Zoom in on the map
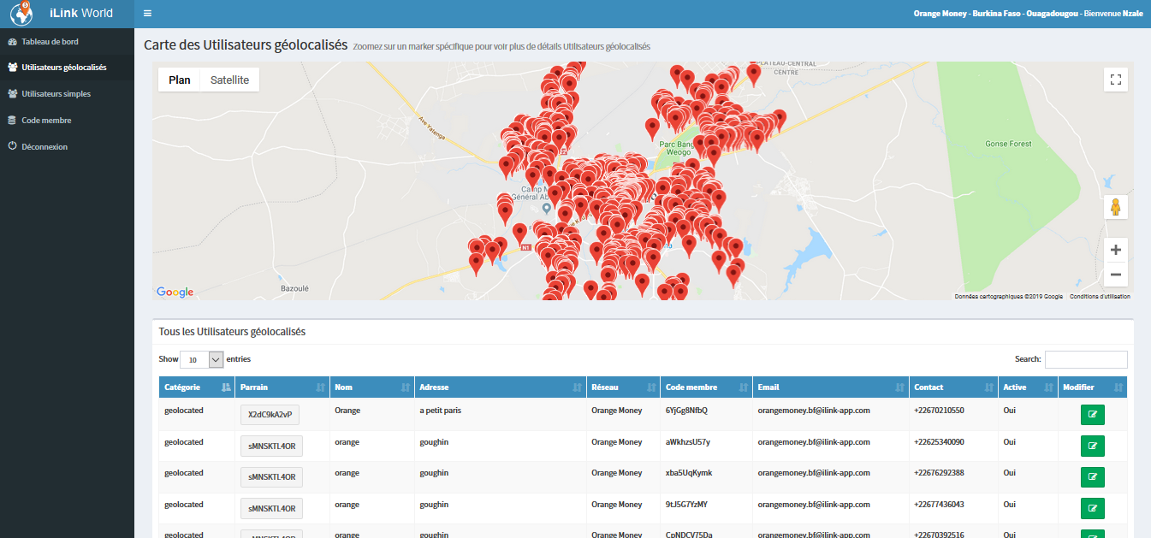The image size is (1151, 538). [1115, 250]
